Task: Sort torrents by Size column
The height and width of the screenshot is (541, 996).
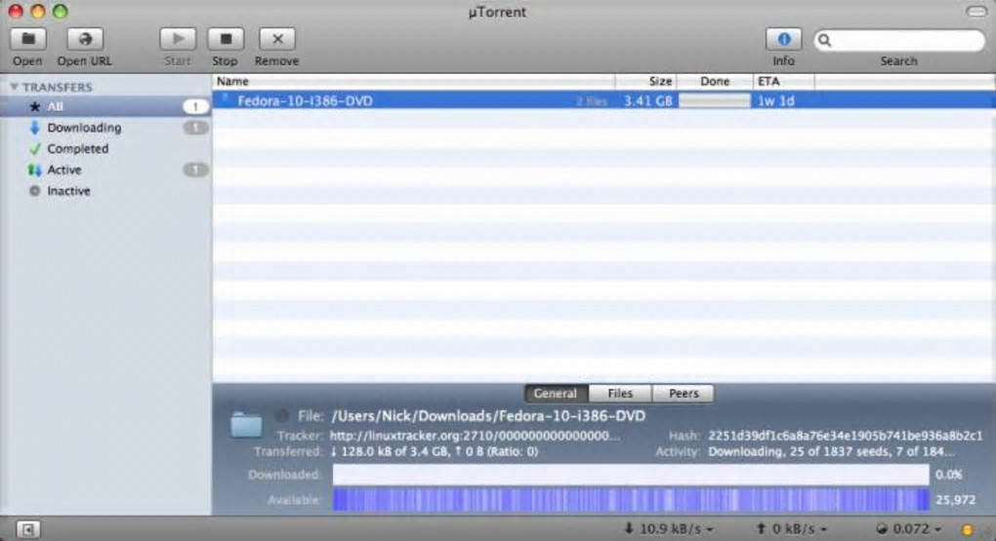Action: click(x=646, y=81)
